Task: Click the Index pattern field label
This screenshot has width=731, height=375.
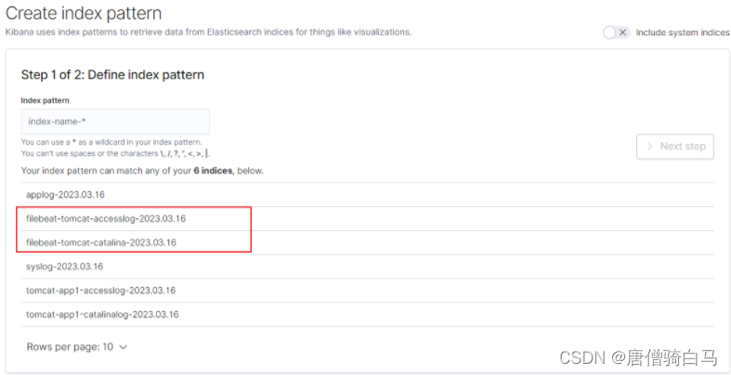Action: pos(46,99)
